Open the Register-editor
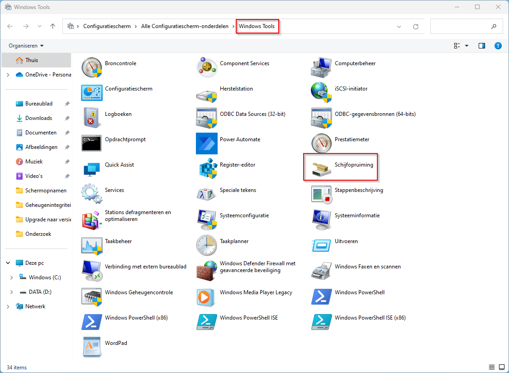The width and height of the screenshot is (509, 373). (237, 164)
